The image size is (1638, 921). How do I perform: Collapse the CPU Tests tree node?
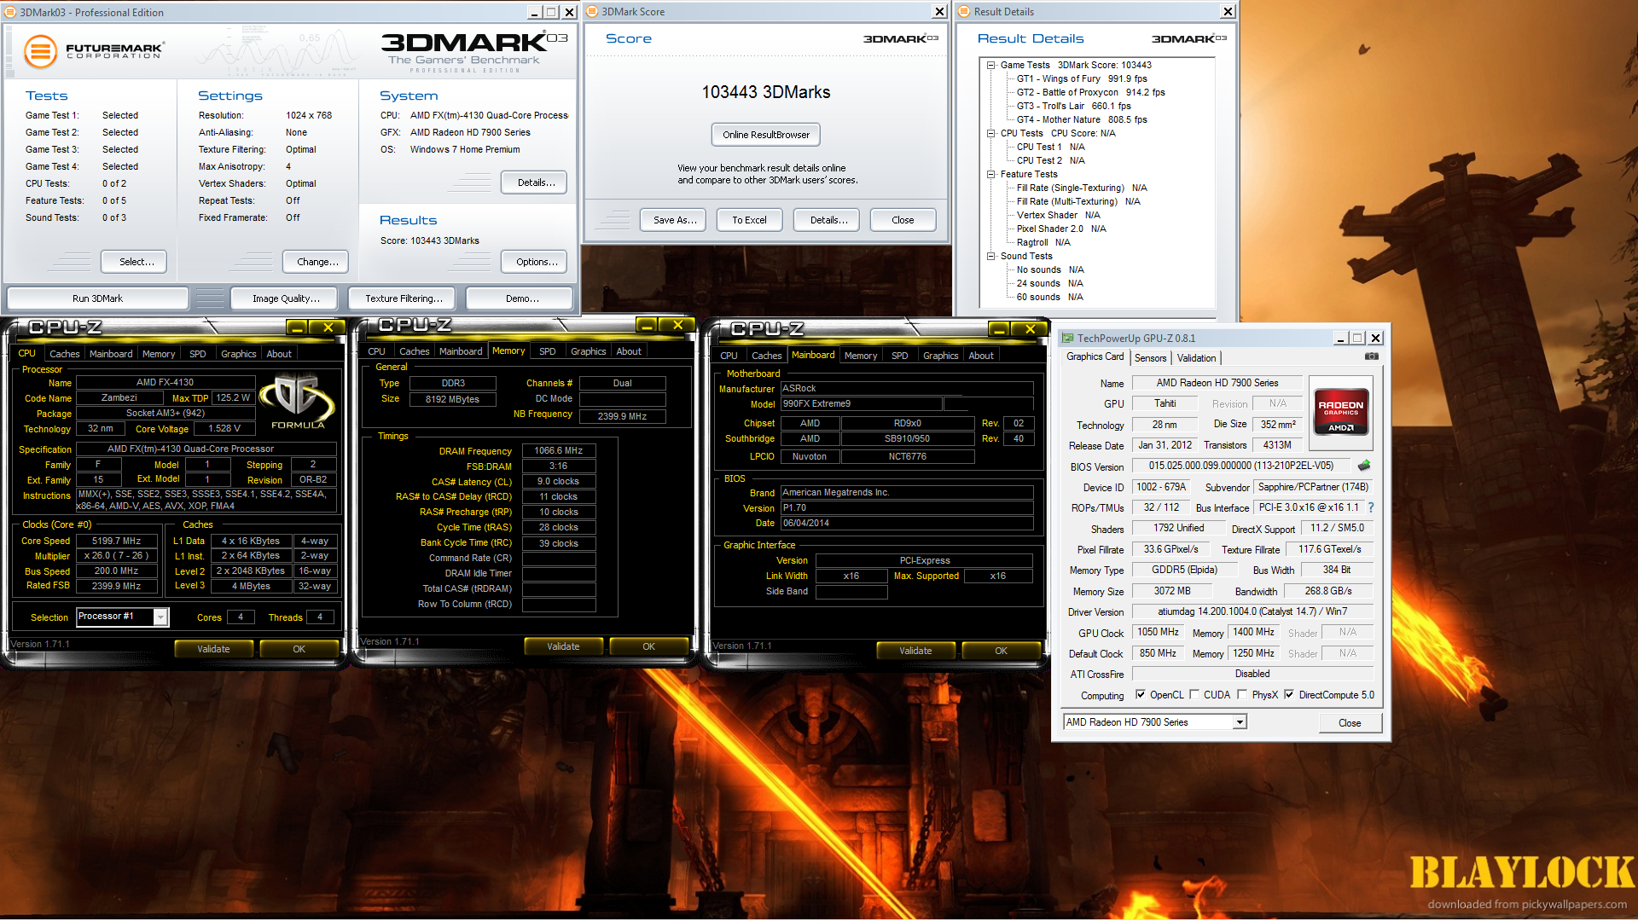pos(990,133)
